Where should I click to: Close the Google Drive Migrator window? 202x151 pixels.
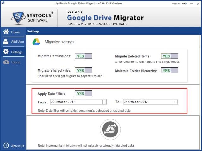pos(198,4)
